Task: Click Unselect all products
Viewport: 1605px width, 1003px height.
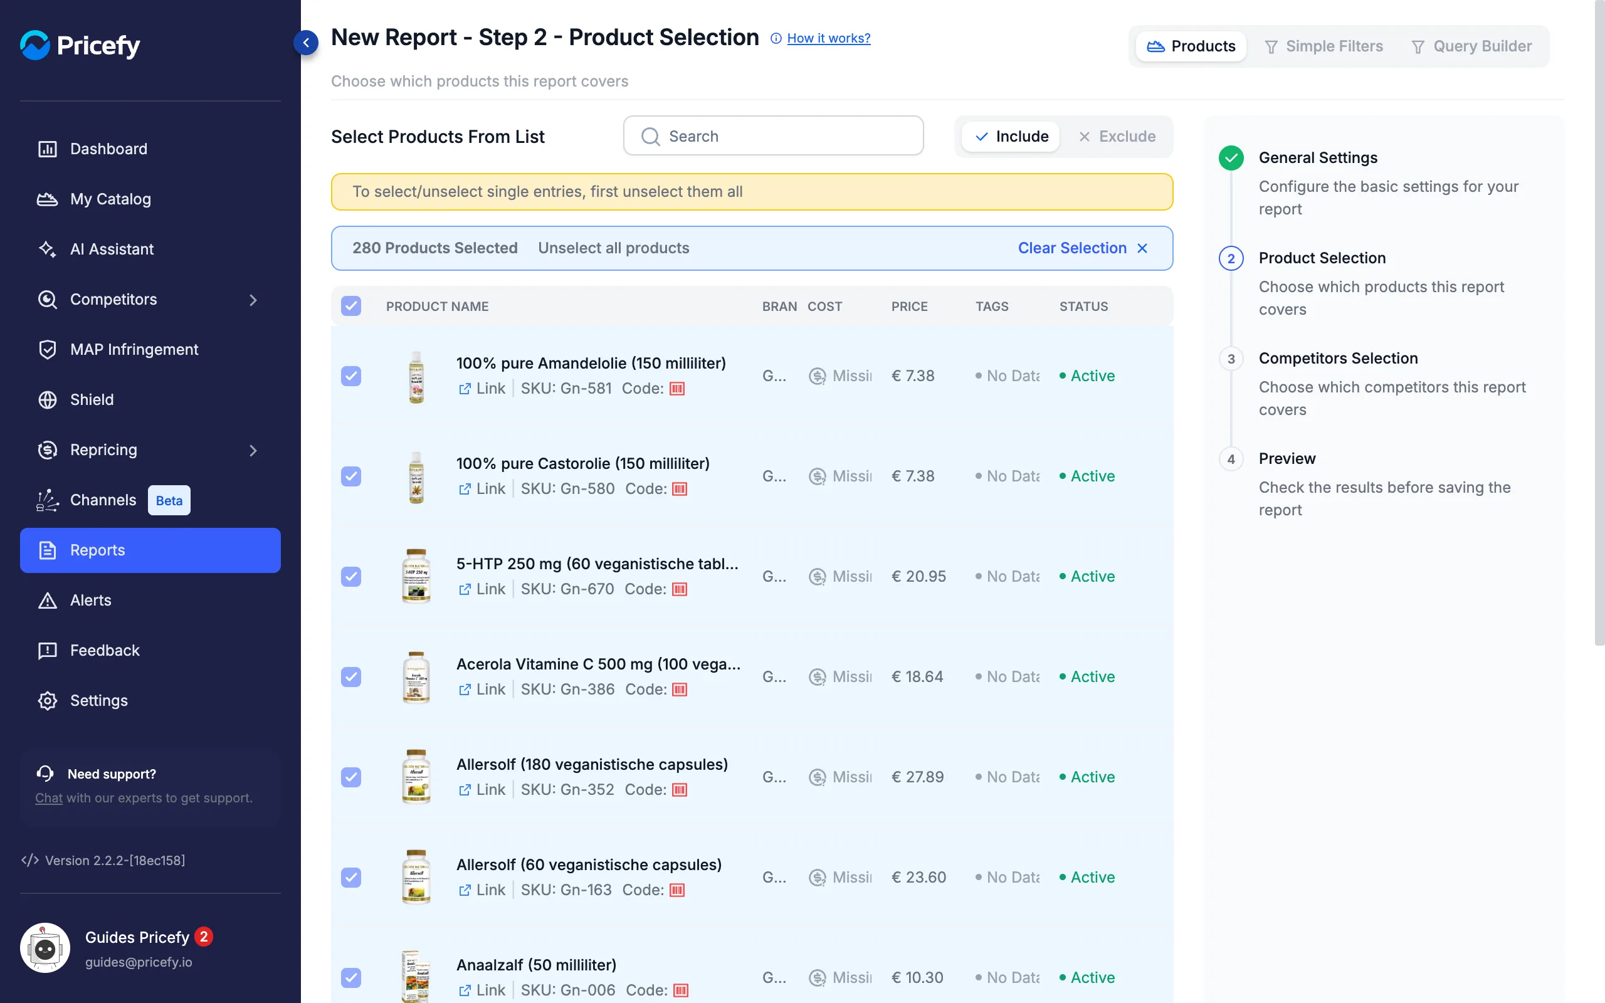Action: coord(614,248)
